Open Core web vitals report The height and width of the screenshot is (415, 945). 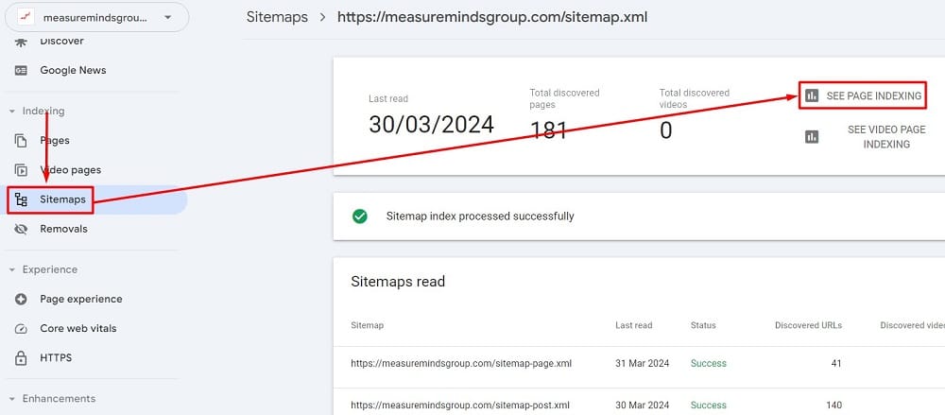click(78, 329)
